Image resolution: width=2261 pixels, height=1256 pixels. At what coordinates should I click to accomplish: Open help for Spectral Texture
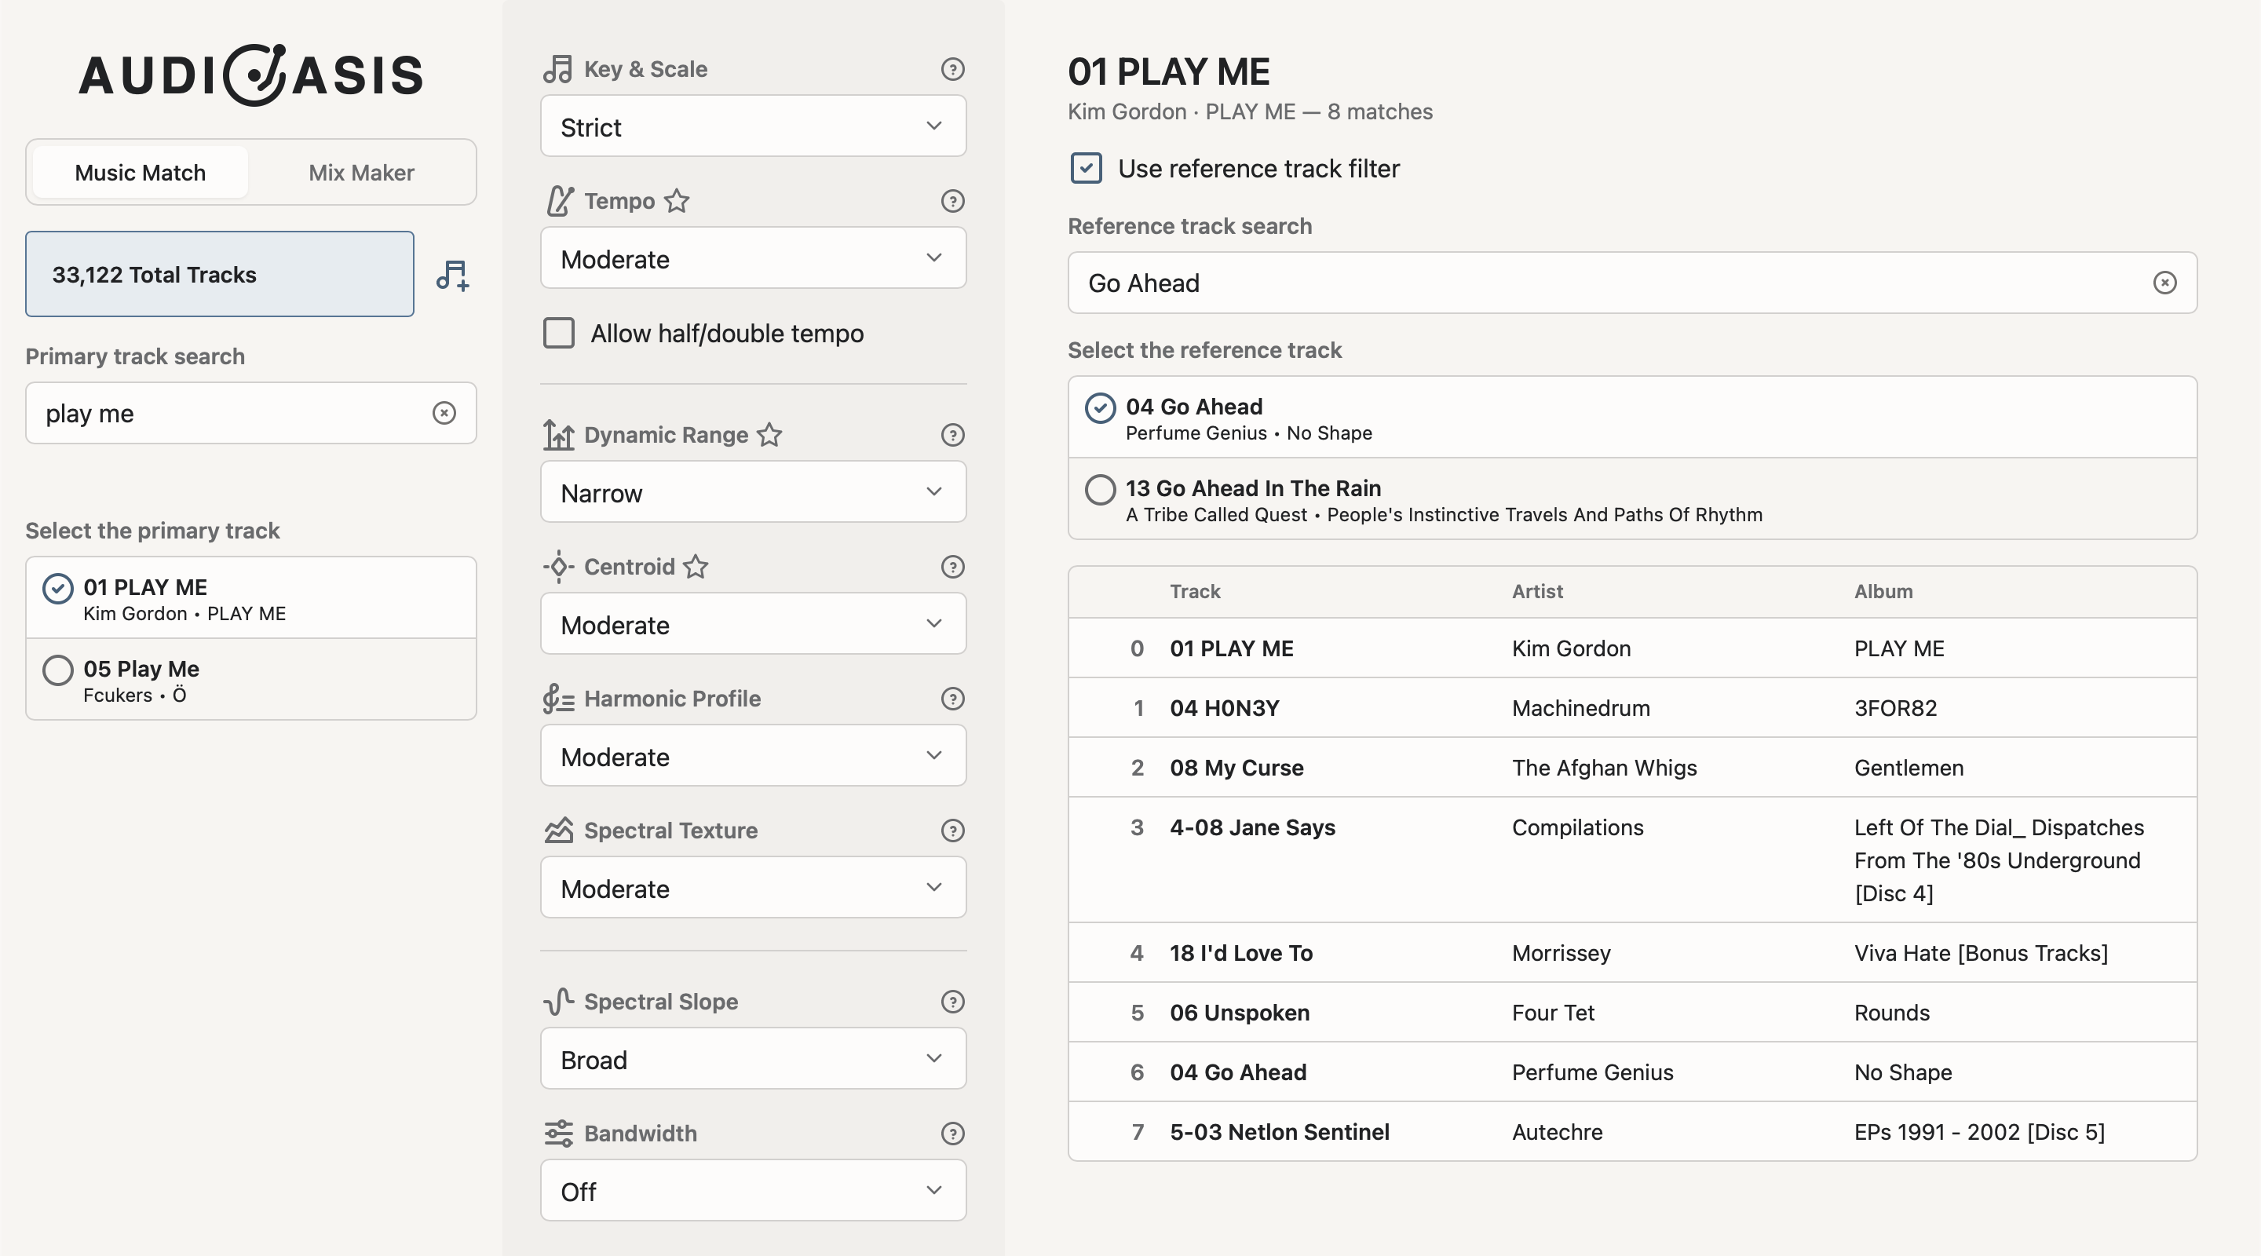coord(952,831)
